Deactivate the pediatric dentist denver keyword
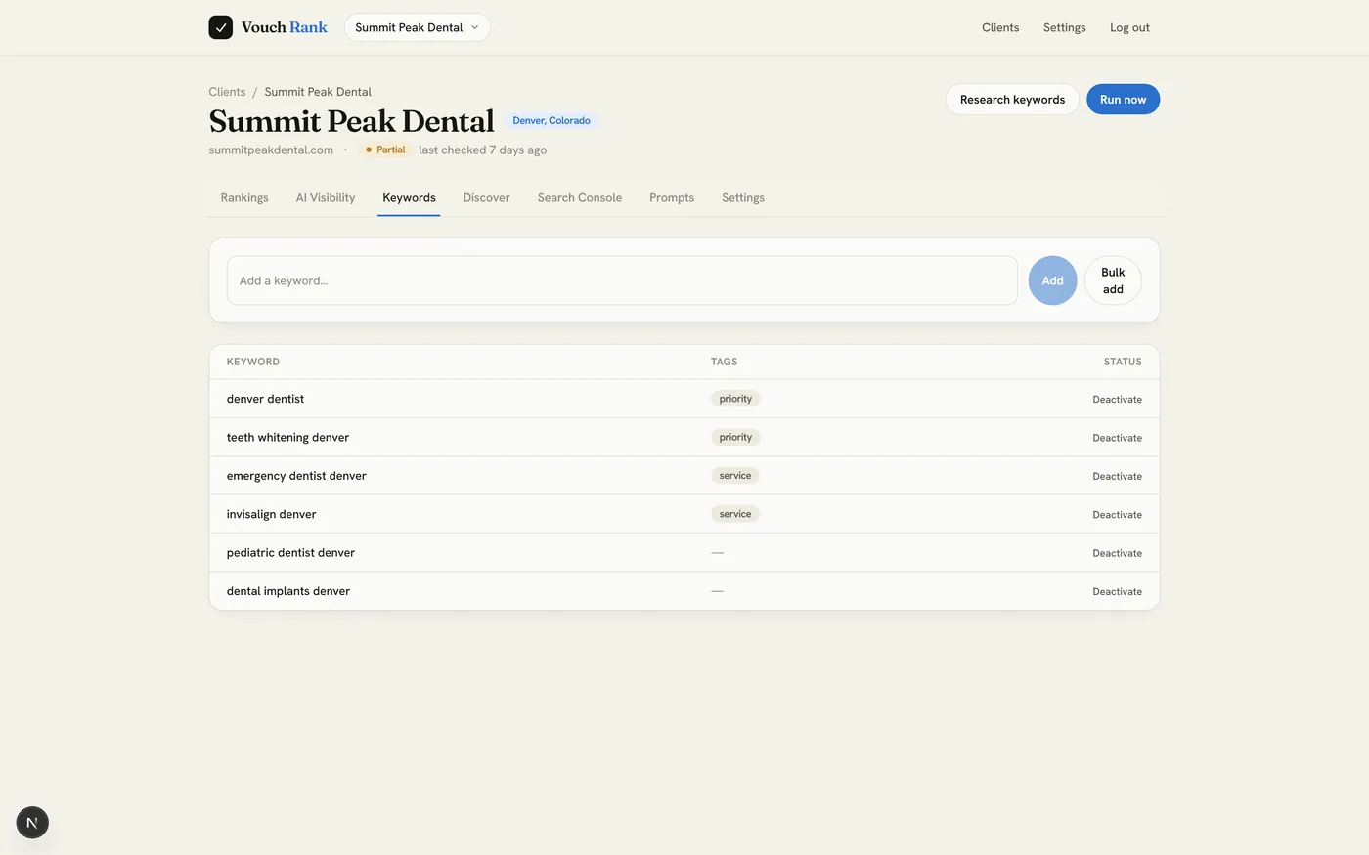 click(x=1117, y=553)
